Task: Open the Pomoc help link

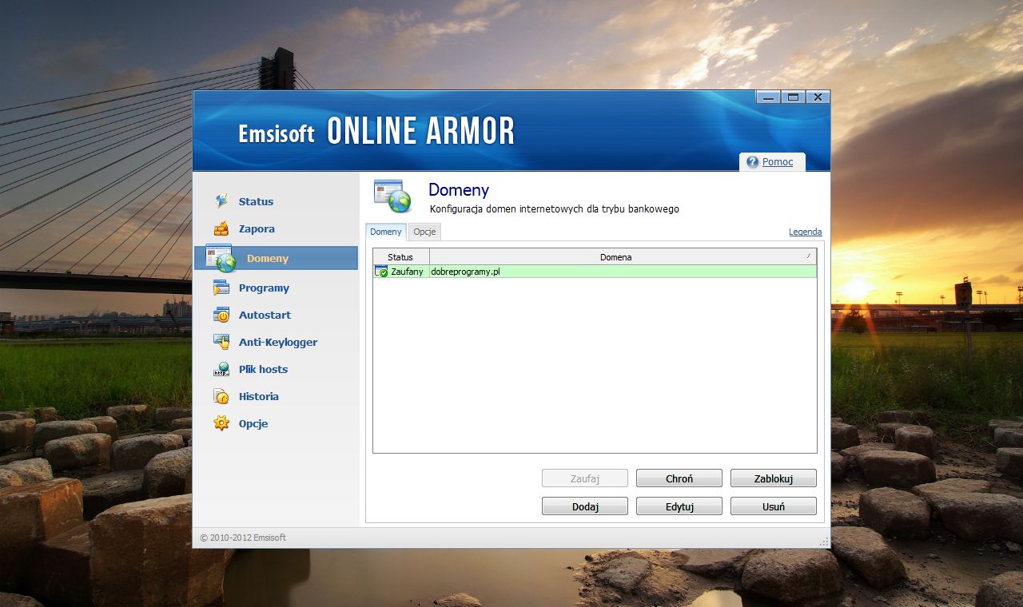Action: 778,162
